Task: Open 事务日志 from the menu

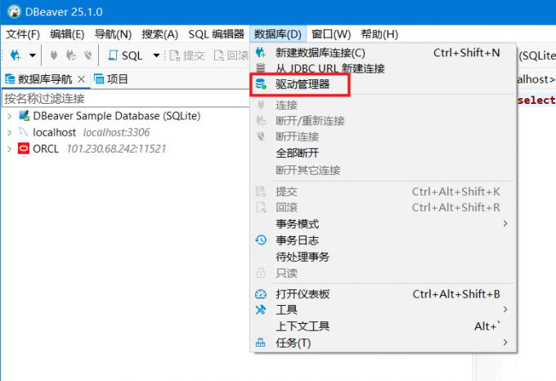Action: click(383, 240)
